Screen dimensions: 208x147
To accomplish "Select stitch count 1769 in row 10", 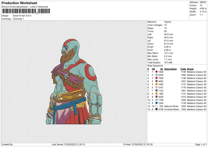I will click(161, 100).
